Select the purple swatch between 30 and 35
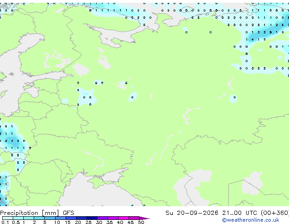Screen dimensions: 289x224 pyautogui.click(x=103, y=218)
